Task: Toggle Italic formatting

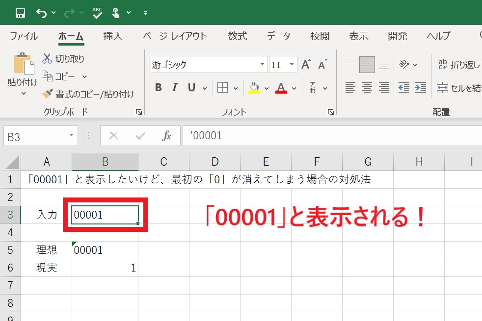Action: pyautogui.click(x=175, y=88)
